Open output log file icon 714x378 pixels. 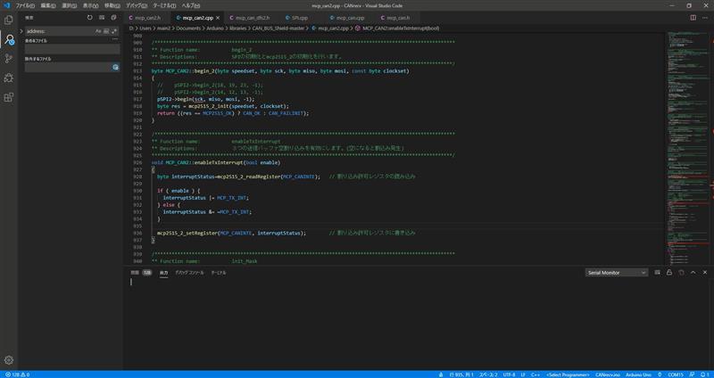681,273
